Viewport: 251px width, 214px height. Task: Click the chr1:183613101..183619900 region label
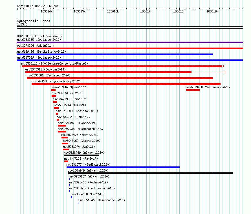click(x=38, y=6)
